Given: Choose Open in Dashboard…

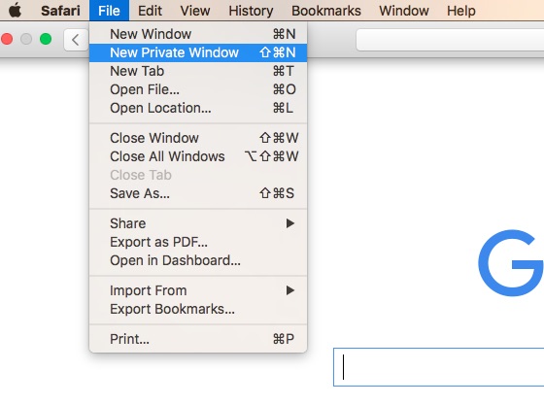Looking at the screenshot, I should click(x=198, y=260).
